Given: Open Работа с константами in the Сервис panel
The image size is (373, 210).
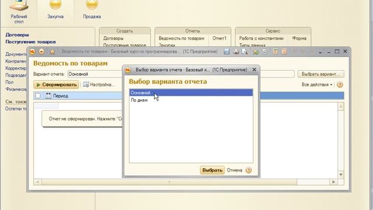Looking at the screenshot, I should click(x=261, y=38).
